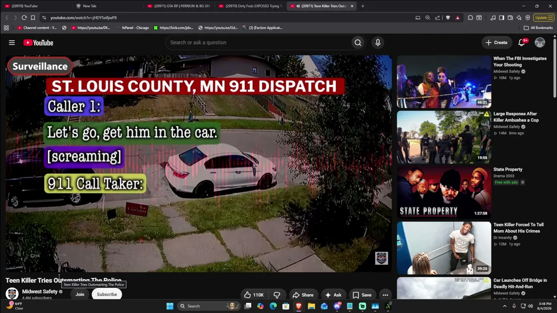The image size is (557, 313).
Task: Open the bookmarks bar apps grid icon
Action: (x=6, y=28)
